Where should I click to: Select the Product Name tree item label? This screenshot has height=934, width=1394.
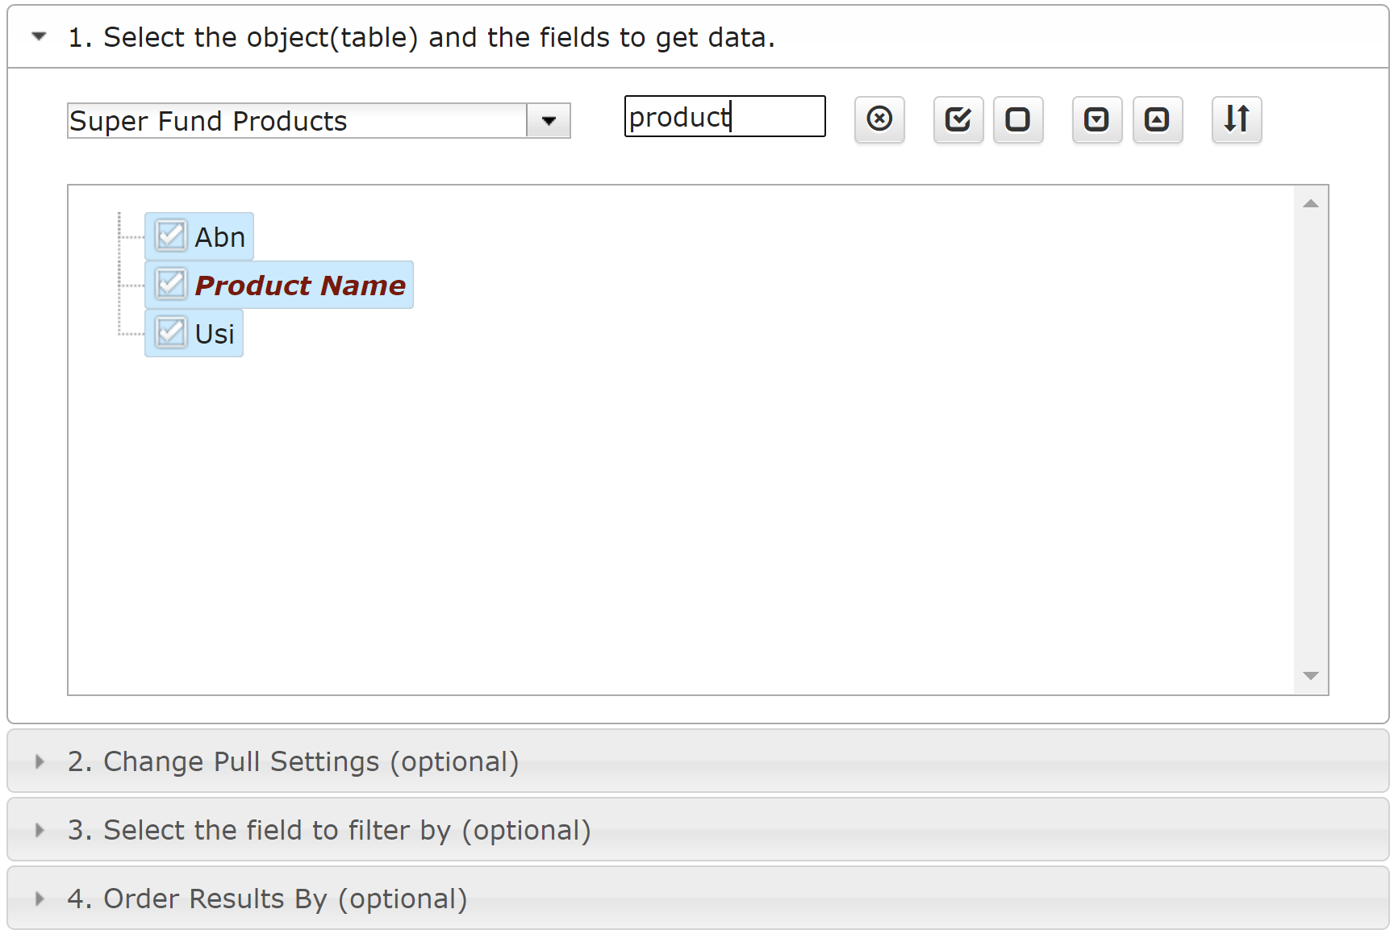[x=300, y=286]
